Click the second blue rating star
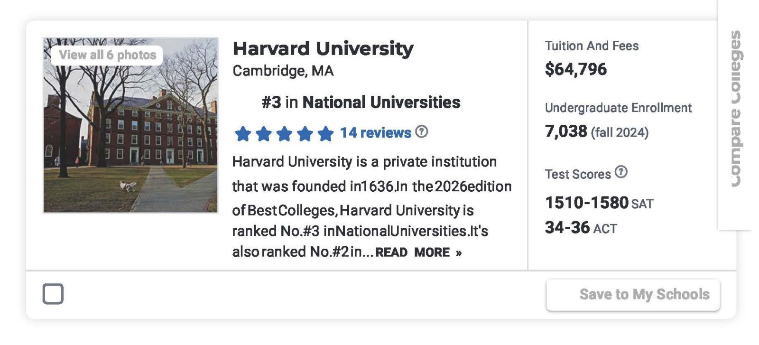Screen dimensions: 759x345 [x=263, y=134]
